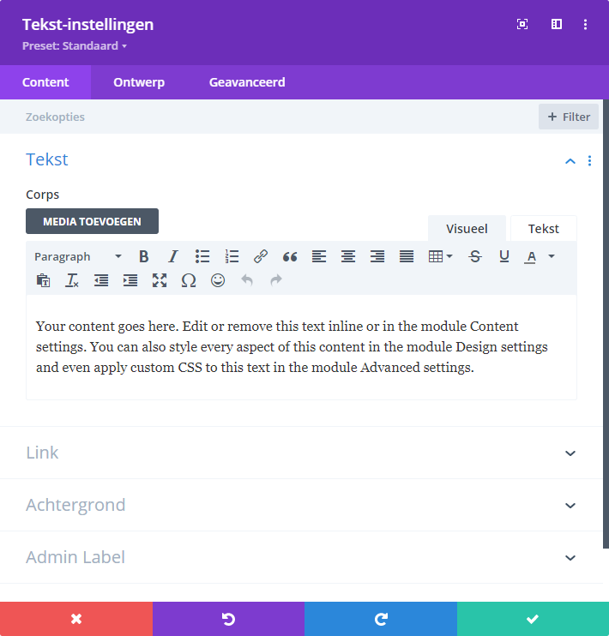Switch editor to fullscreen mode
609x636 pixels.
(x=160, y=280)
